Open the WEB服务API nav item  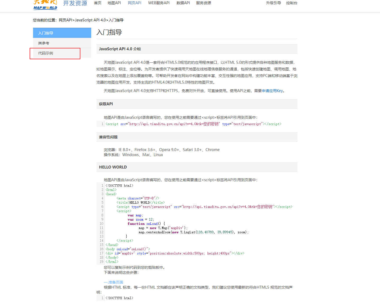point(159,3)
